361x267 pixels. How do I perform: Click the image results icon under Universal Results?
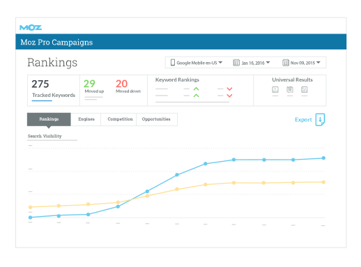tap(305, 89)
